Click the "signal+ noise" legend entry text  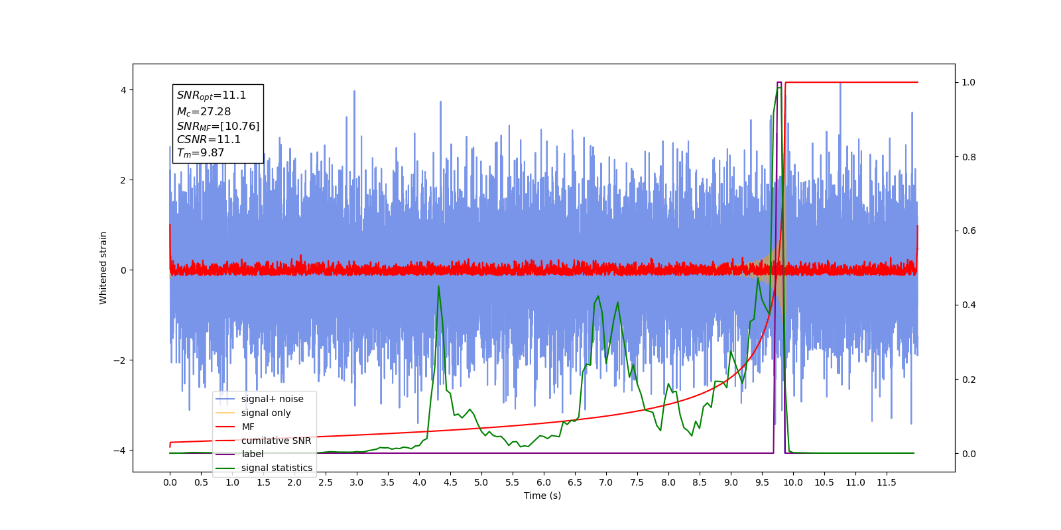tap(272, 399)
